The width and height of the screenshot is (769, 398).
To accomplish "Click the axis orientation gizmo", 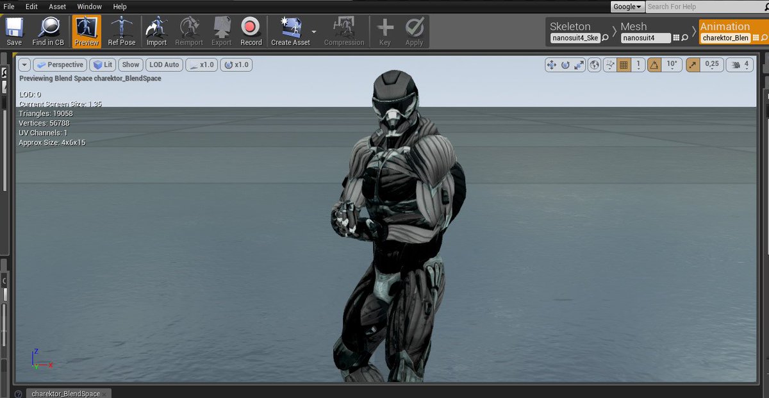I will [x=41, y=360].
